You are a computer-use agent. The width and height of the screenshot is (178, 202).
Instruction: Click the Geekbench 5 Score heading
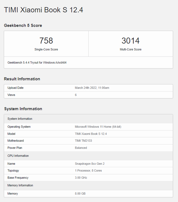click(x=23, y=25)
